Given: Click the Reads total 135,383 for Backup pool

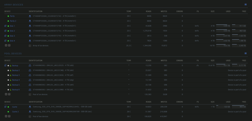Looking at the screenshot, I should (x=148, y=95).
